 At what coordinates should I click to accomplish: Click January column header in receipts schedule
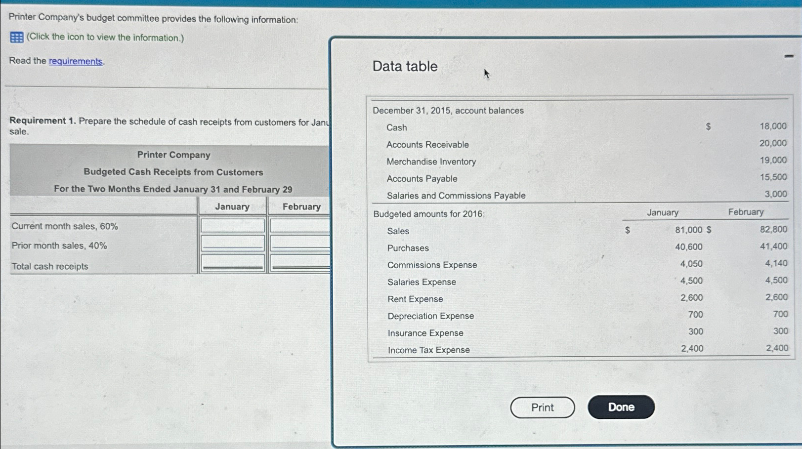(232, 206)
